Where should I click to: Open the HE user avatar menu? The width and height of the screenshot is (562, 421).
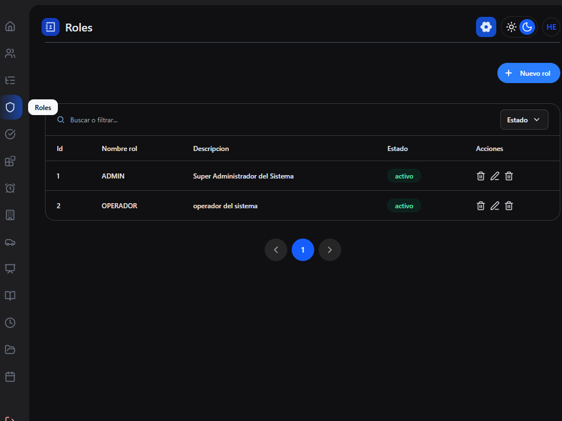[x=551, y=27]
